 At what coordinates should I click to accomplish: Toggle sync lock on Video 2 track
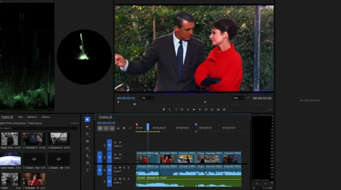(115, 143)
